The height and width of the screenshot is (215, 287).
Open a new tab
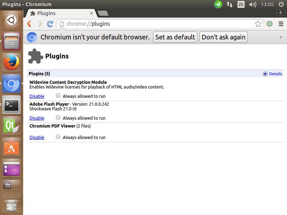pos(103,13)
